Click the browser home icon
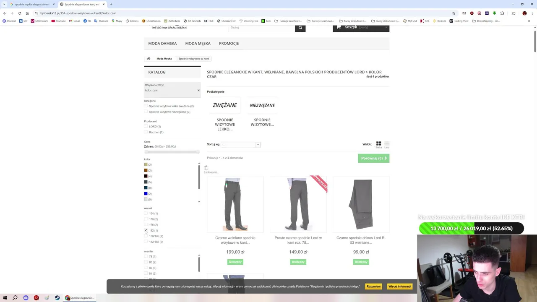Viewport: 537px width, 302px height. 27,13
